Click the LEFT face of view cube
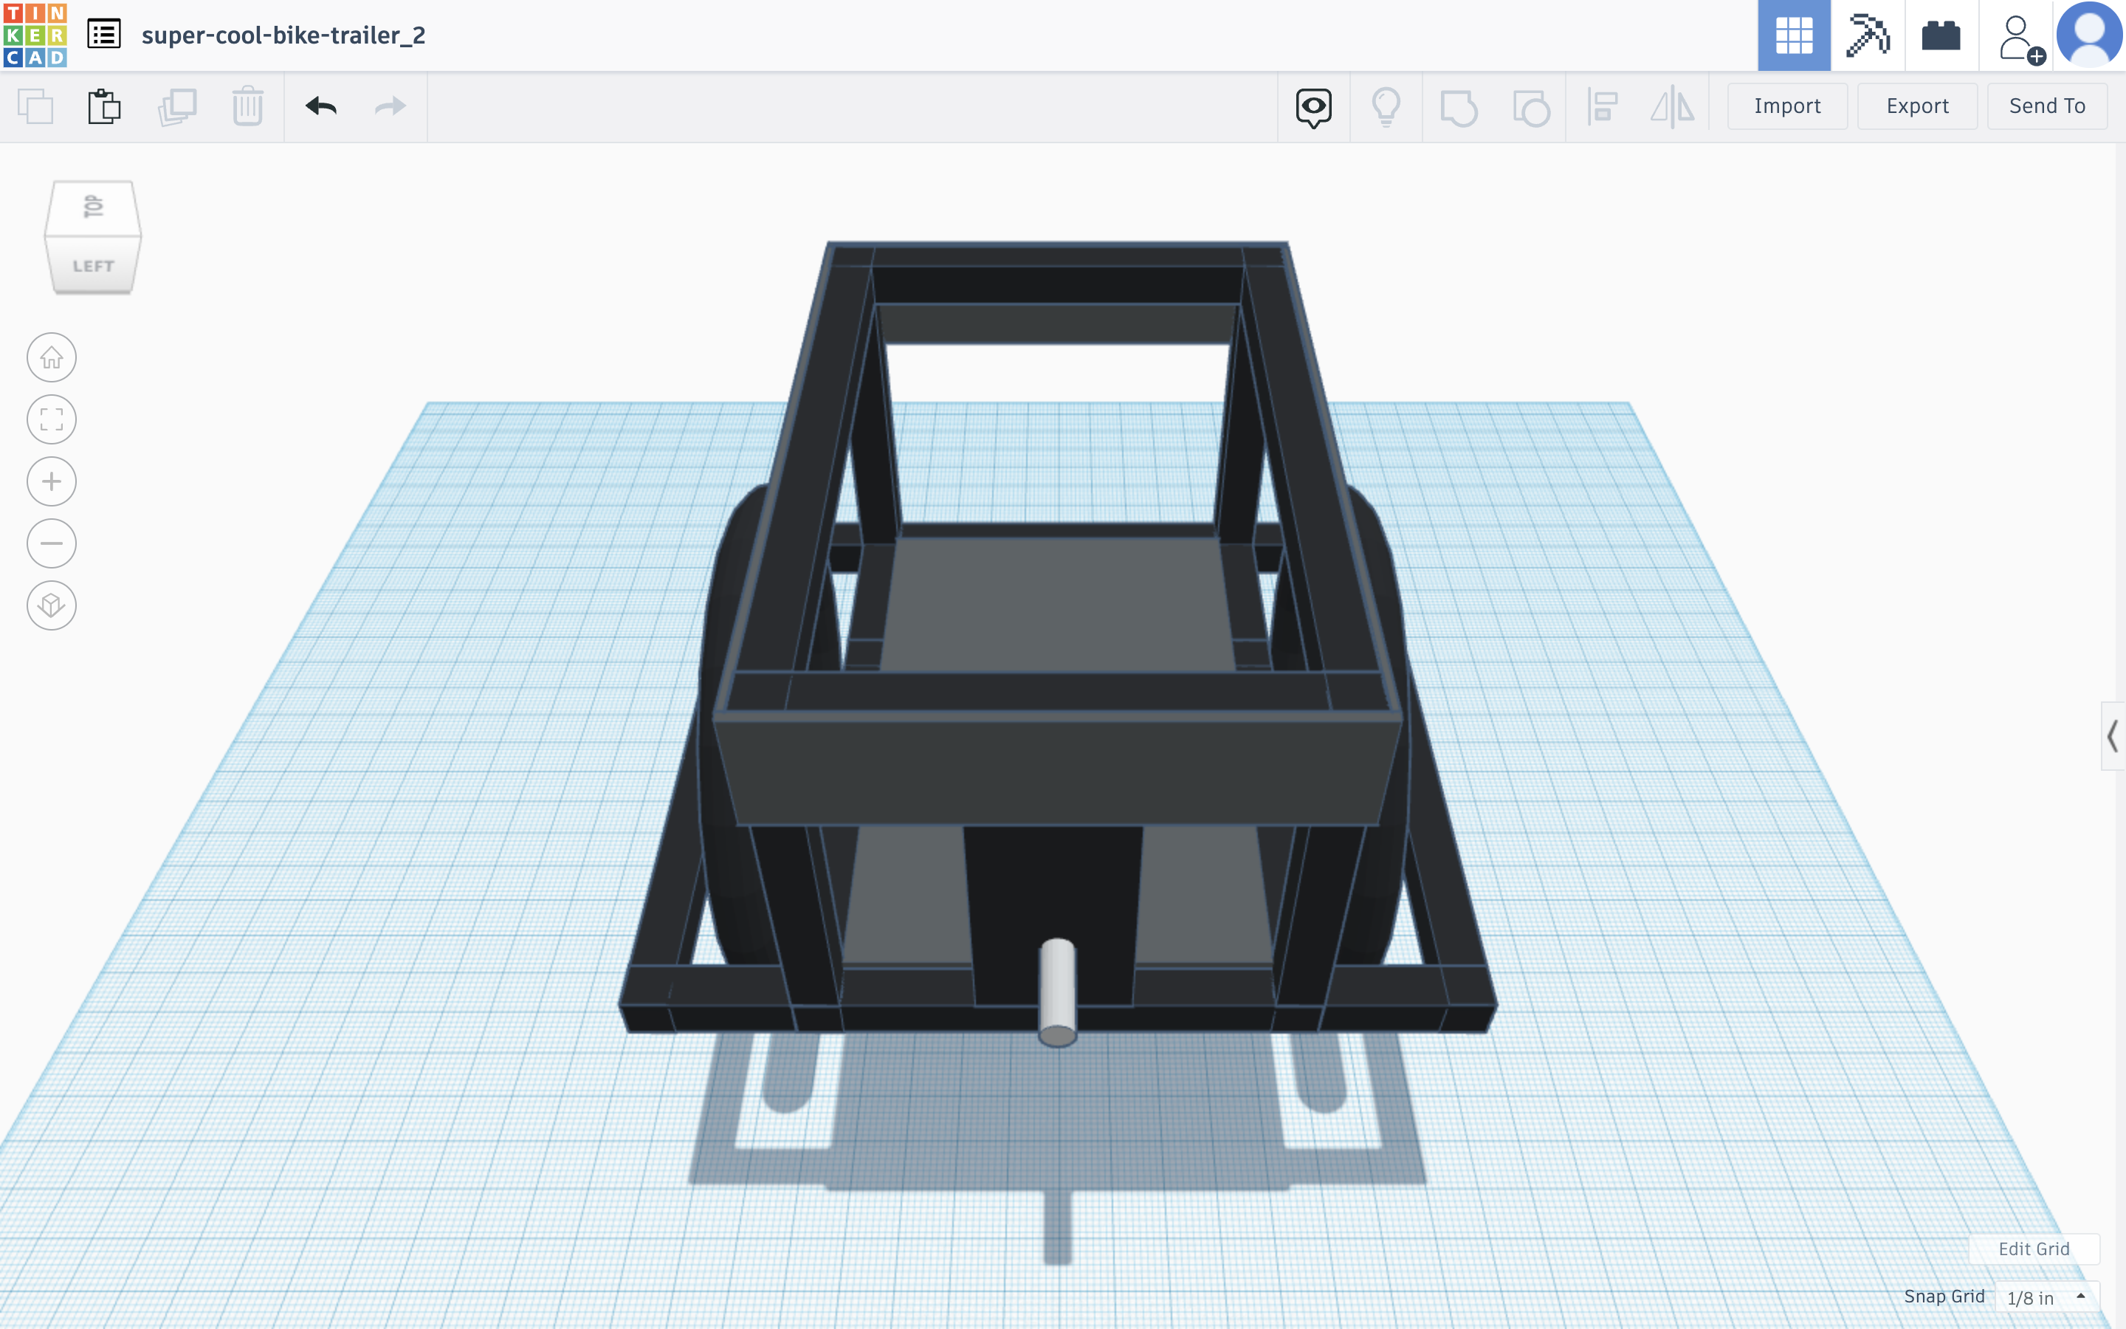Screen dimensions: 2126x1329 tap(93, 266)
